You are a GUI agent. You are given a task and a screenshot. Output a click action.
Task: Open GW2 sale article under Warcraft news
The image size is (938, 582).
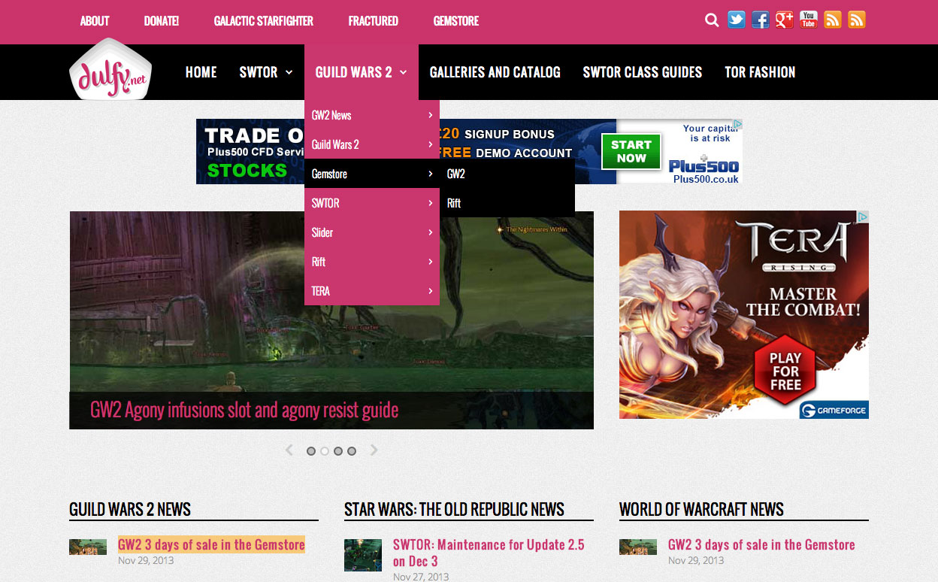(761, 544)
